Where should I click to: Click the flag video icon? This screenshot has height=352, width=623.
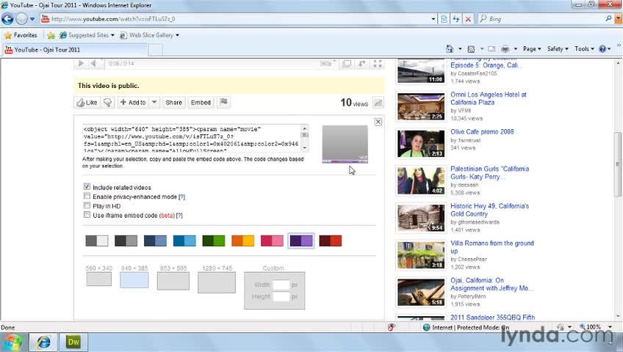[x=224, y=103]
